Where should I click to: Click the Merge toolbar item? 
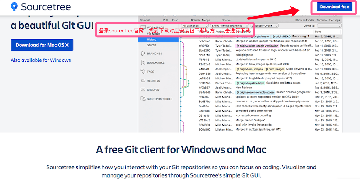(206, 20)
